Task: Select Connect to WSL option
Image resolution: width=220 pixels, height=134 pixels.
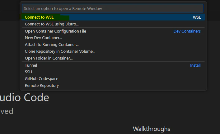Action: (x=113, y=17)
